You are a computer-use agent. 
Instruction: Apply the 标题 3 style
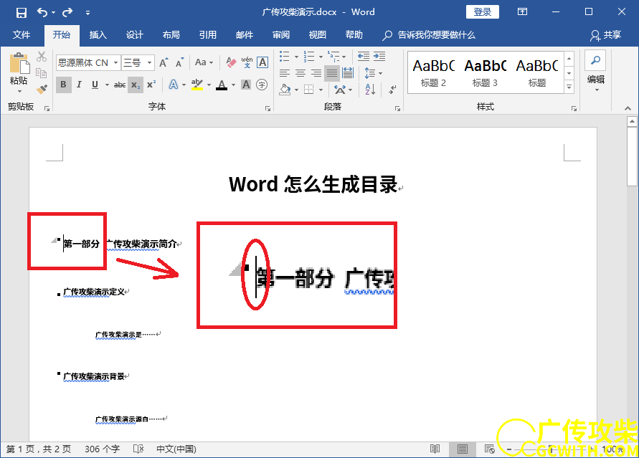[x=485, y=72]
